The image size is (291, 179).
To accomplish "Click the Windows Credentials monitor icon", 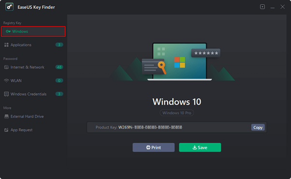I will [x=6, y=94].
